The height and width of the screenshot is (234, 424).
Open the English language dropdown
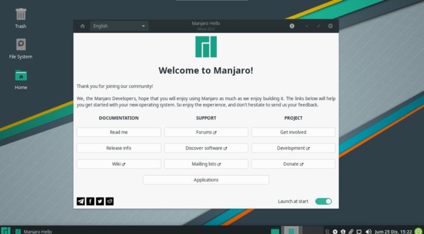coord(119,26)
